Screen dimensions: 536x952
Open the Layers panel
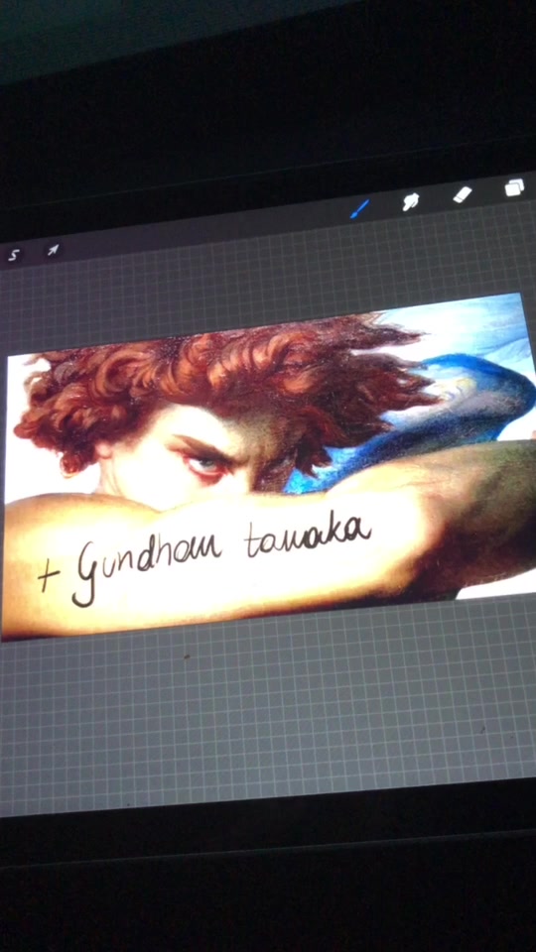[x=514, y=187]
